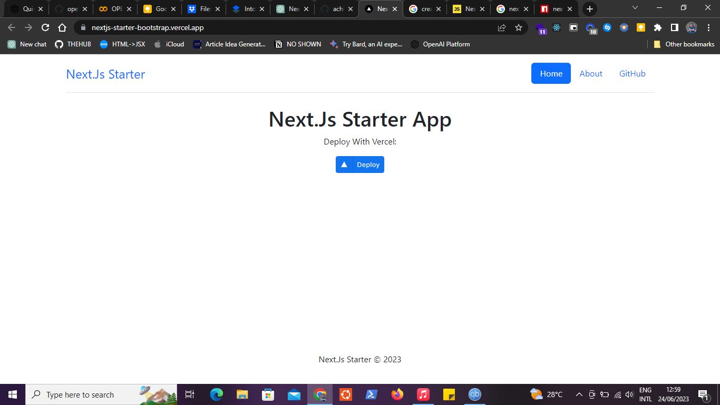Click the blue Deploy button
Viewport: 720px width, 405px height.
click(x=360, y=165)
